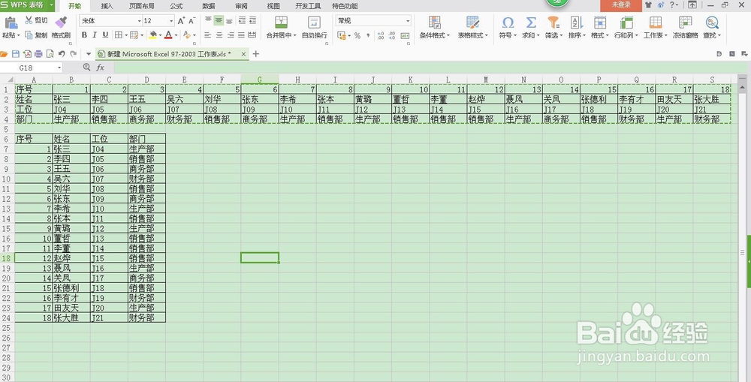Click the Filter (筛选) funnel icon
Screen dimensions: 751x382
tap(553, 23)
